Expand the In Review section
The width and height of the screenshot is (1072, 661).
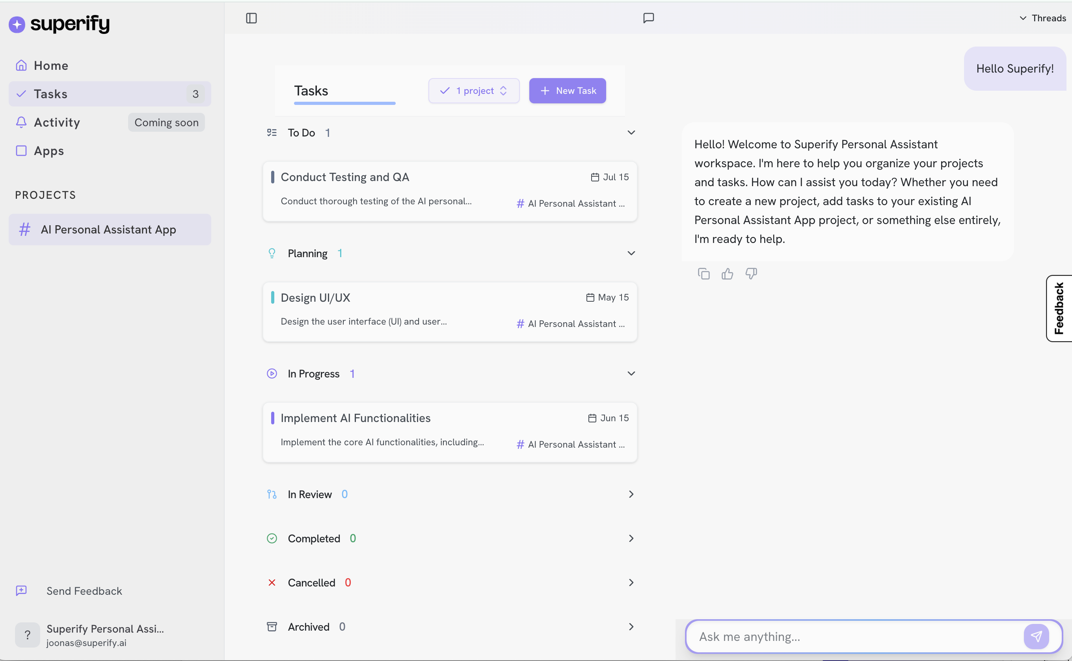pyautogui.click(x=631, y=494)
